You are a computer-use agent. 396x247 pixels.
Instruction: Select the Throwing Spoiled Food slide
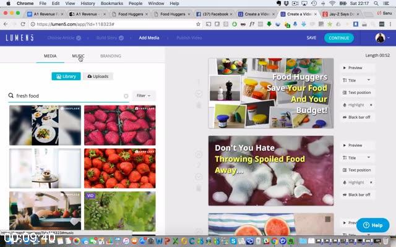271,170
